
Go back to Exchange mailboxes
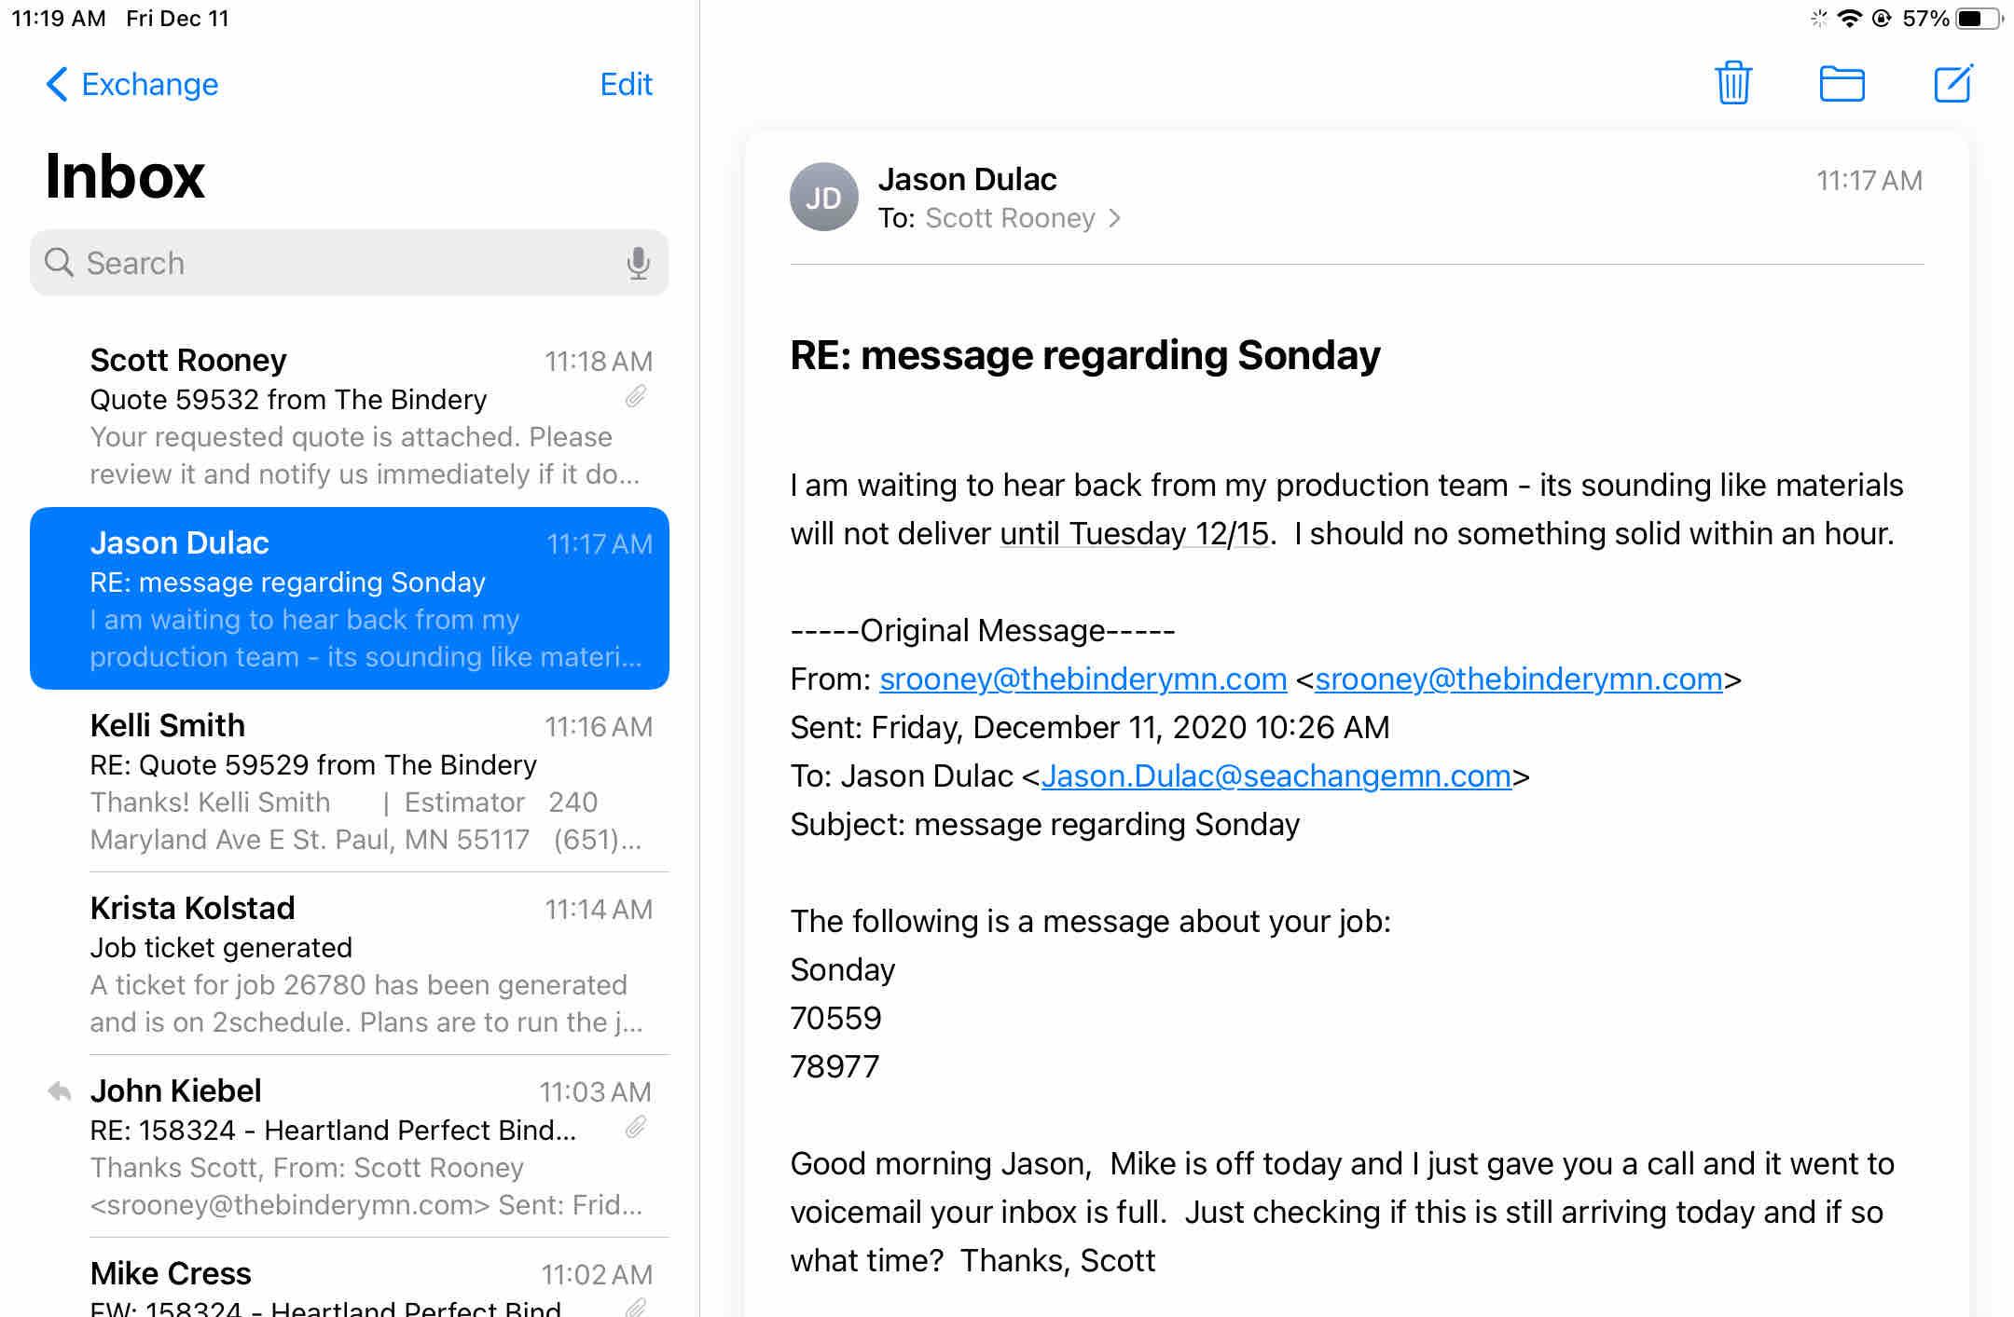132,84
